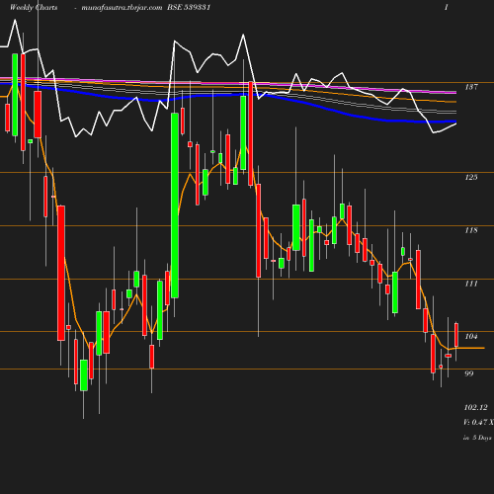Viewport: 494px width, 494px height.
Task: Click the 104 price axis label
Action: point(471,336)
